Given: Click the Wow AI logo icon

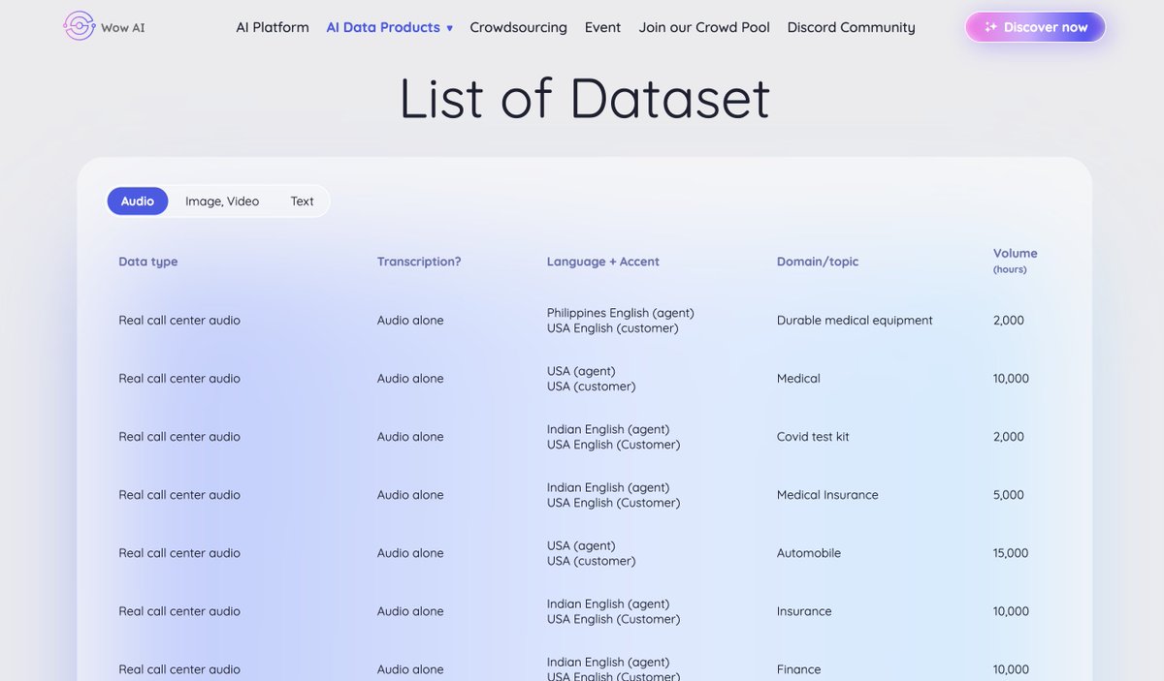Looking at the screenshot, I should click(x=80, y=26).
